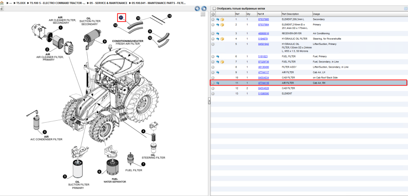This screenshot has height=196, width=408.
Task: Open part number link 5181823
Action: coord(263,56)
